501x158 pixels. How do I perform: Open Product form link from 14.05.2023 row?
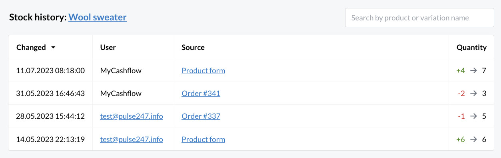203,140
